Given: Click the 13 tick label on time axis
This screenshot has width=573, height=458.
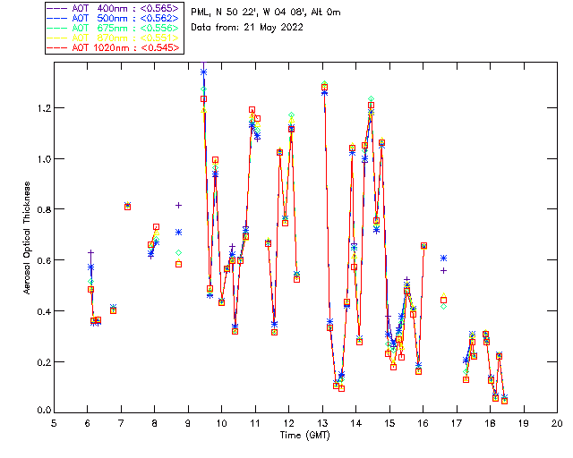Looking at the screenshot, I should click(x=322, y=422).
